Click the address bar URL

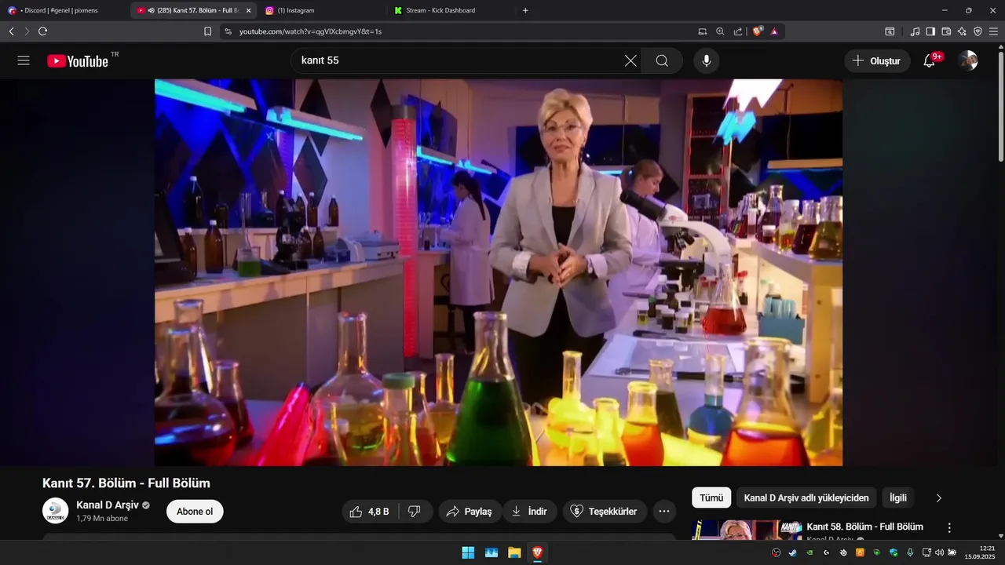click(x=310, y=31)
